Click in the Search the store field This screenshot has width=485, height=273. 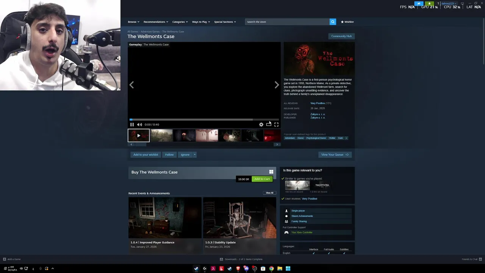tap(287, 22)
